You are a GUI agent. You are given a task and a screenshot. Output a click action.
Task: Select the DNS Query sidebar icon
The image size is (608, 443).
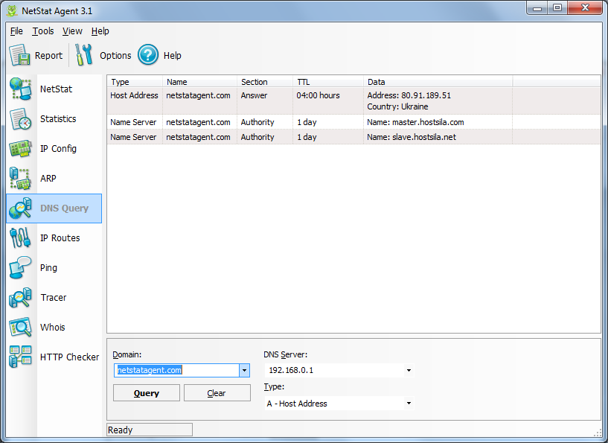point(20,208)
